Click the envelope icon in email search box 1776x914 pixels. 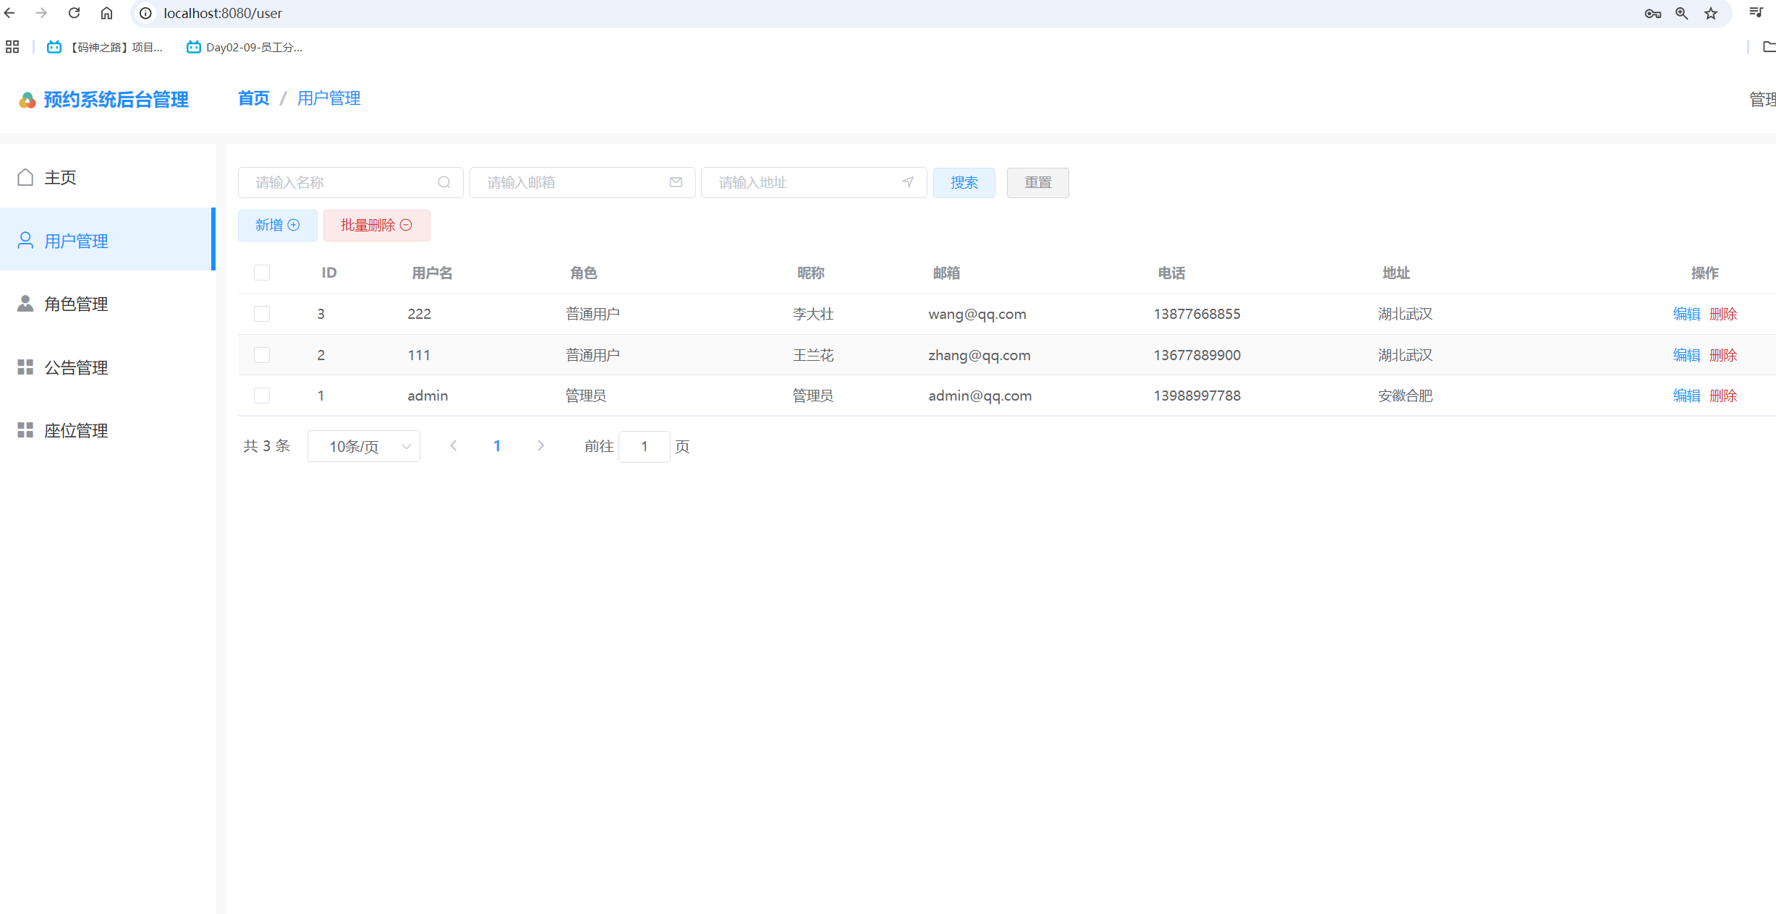[675, 182]
